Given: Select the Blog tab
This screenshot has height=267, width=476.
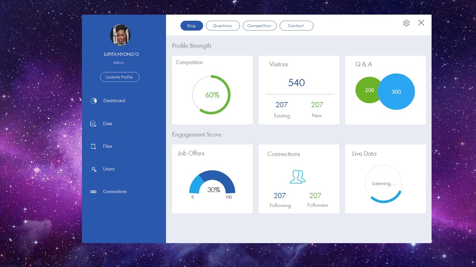Looking at the screenshot, I should 192,26.
